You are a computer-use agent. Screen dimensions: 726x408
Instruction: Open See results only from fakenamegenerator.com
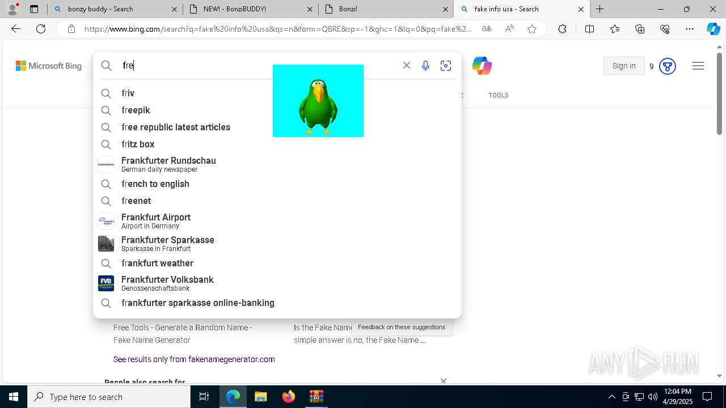click(194, 359)
